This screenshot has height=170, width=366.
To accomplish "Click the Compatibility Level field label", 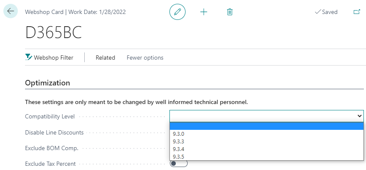I will pos(50,116).
